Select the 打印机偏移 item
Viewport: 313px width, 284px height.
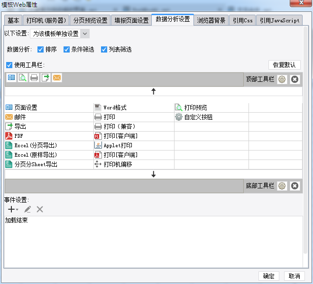point(134,164)
